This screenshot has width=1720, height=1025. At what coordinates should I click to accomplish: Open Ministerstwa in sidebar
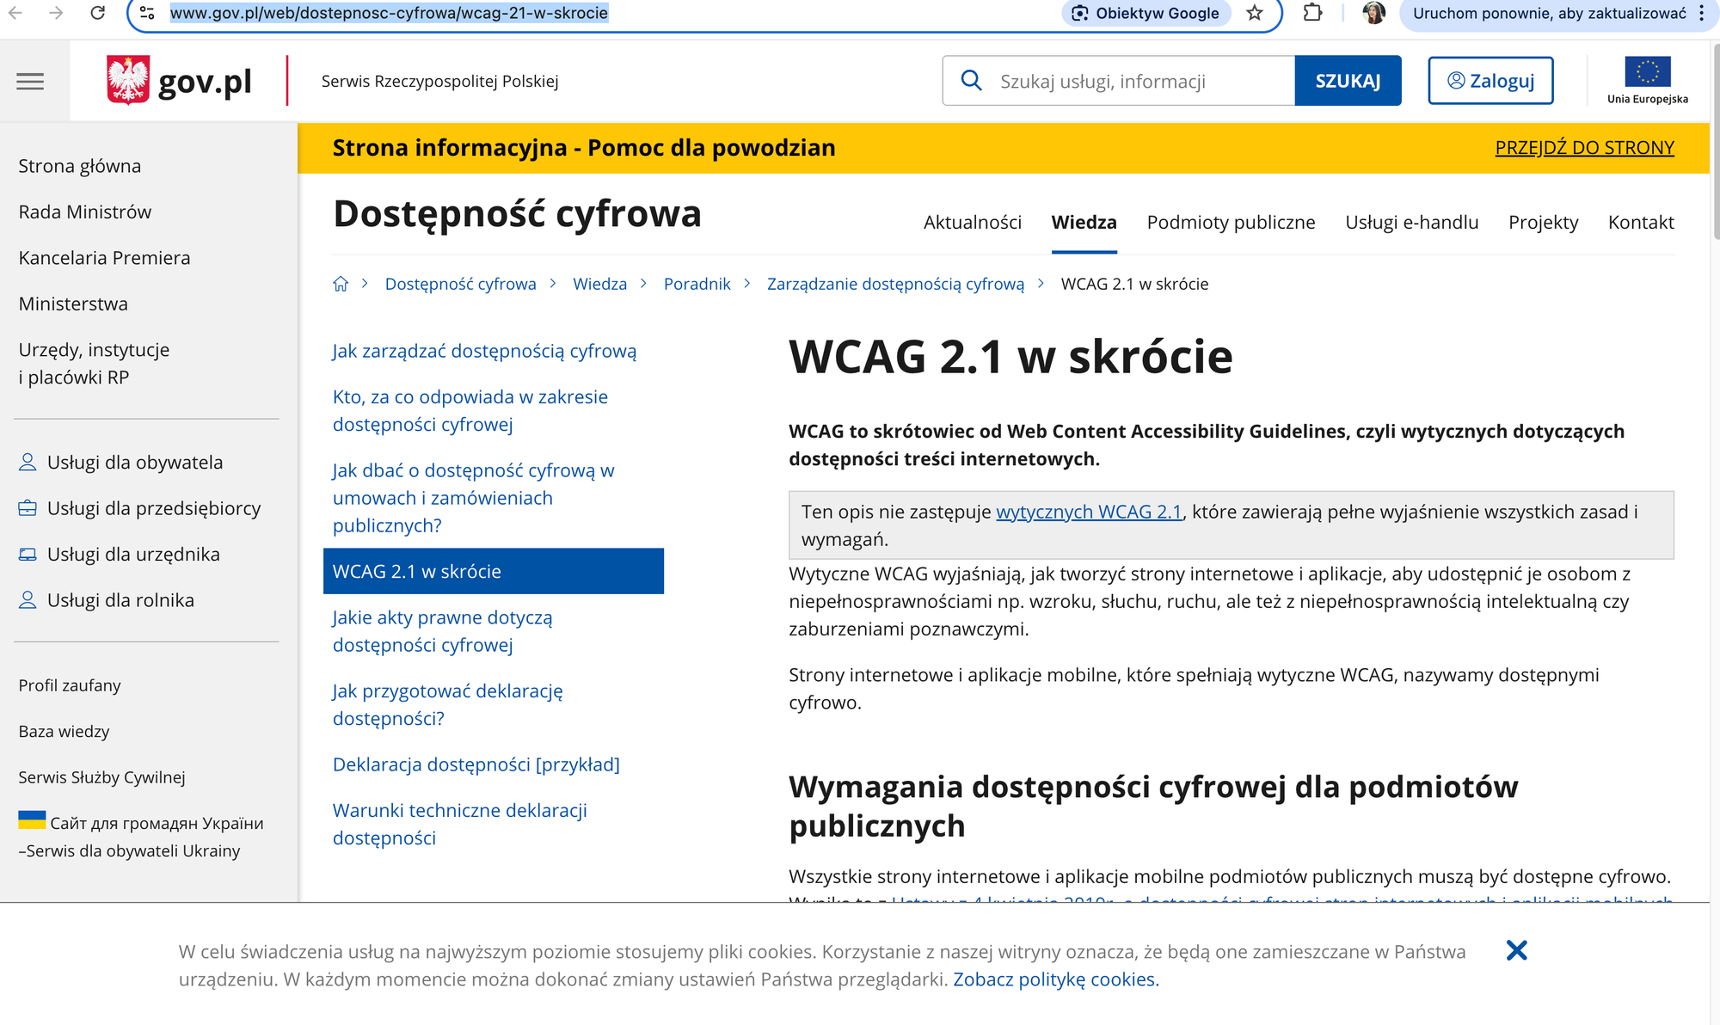[73, 304]
